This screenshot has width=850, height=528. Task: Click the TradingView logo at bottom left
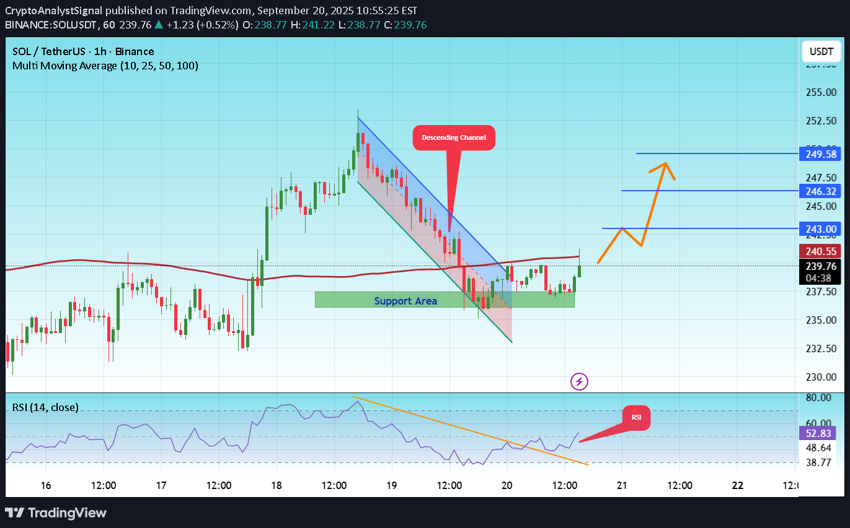(56, 513)
